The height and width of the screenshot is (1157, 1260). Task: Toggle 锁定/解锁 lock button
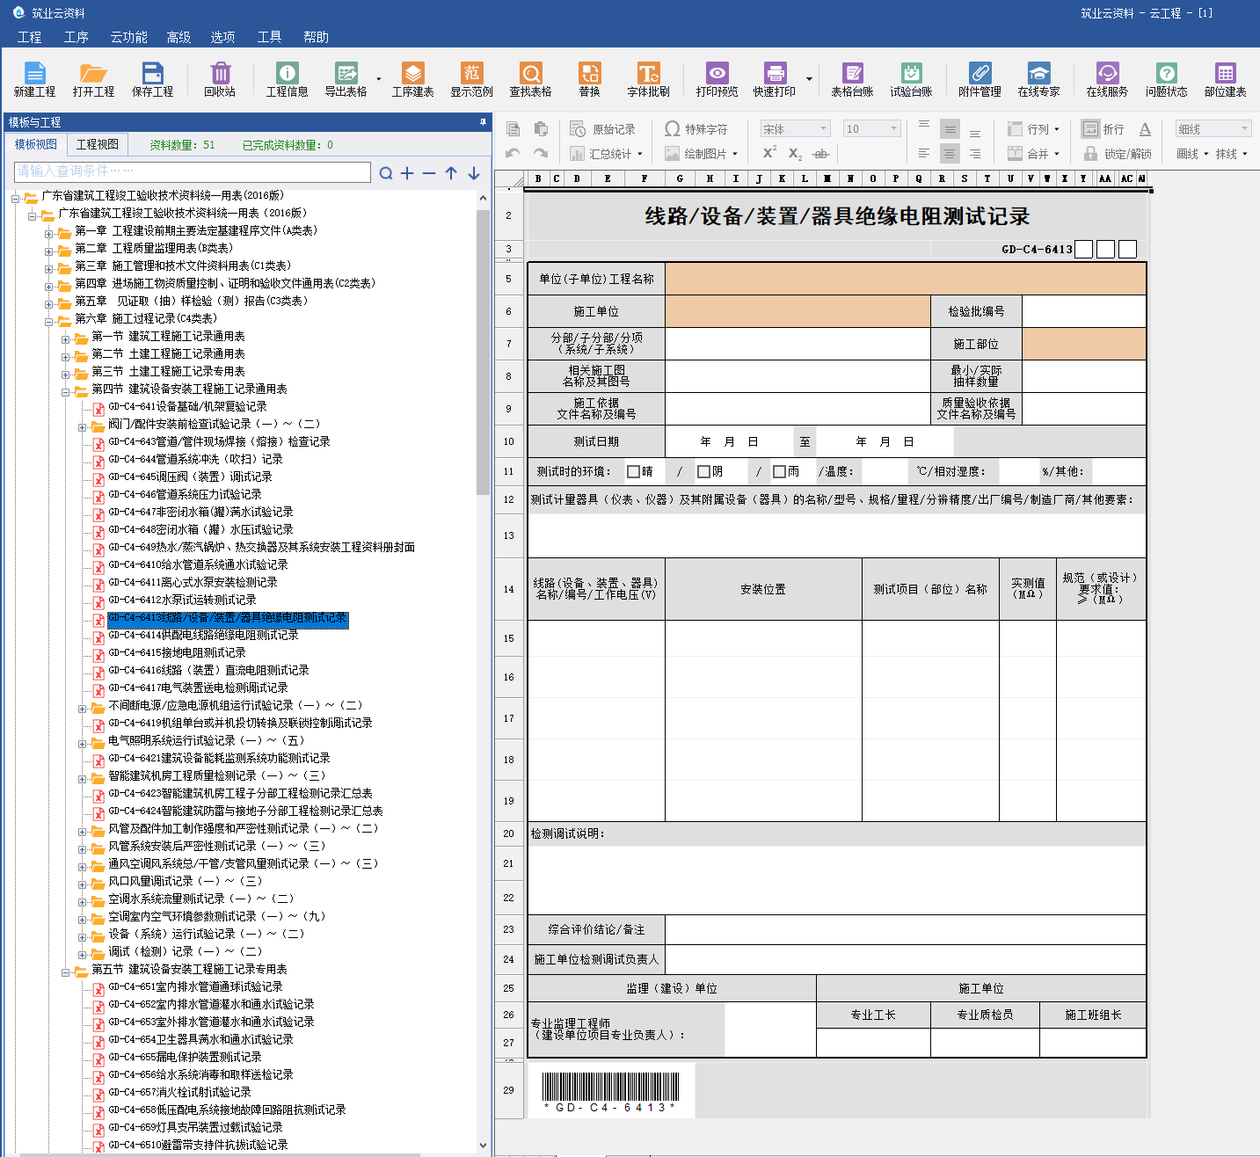click(x=1118, y=153)
